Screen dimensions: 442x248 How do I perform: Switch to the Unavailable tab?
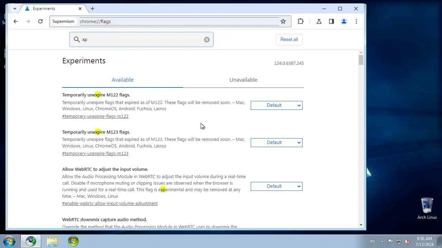[x=243, y=80]
